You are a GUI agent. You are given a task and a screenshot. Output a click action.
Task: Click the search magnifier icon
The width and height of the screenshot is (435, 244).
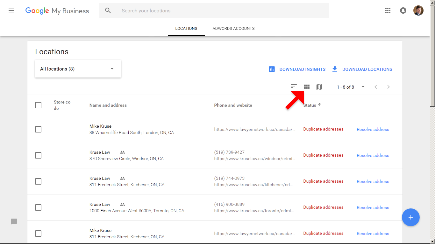[x=108, y=10]
